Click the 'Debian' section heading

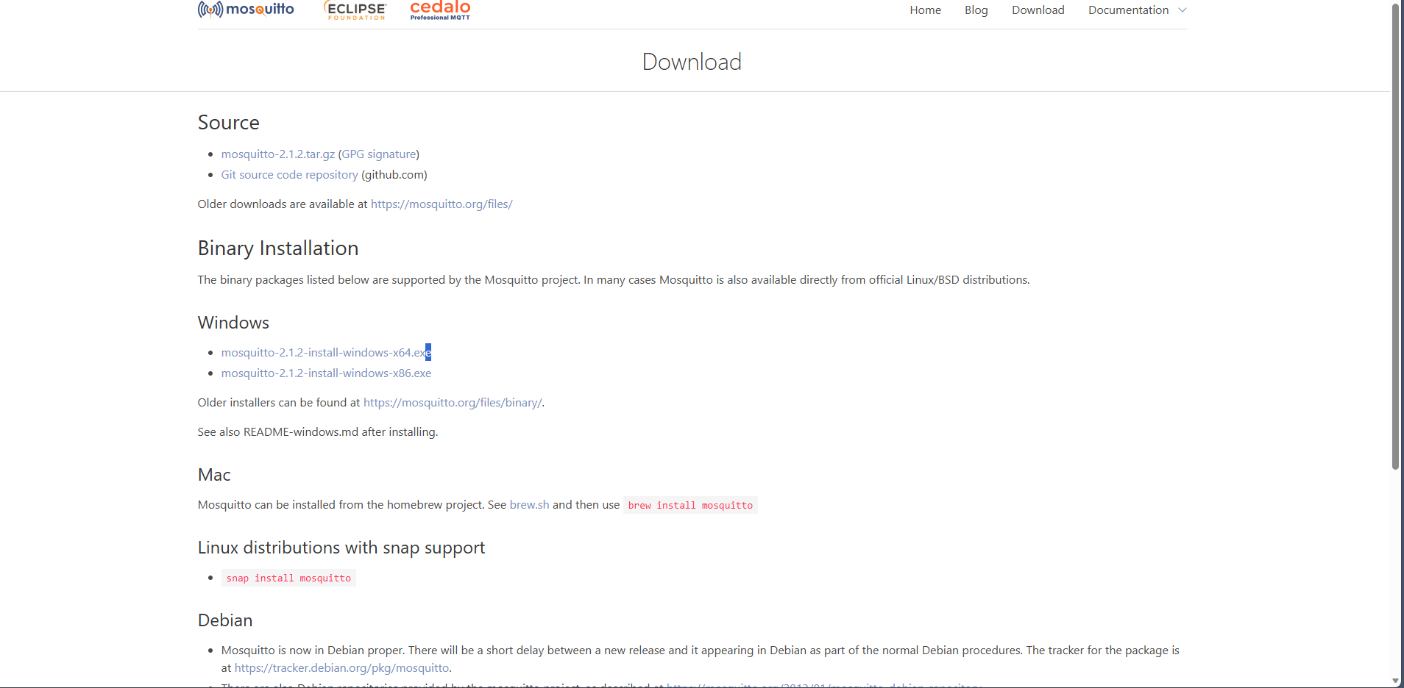coord(225,620)
